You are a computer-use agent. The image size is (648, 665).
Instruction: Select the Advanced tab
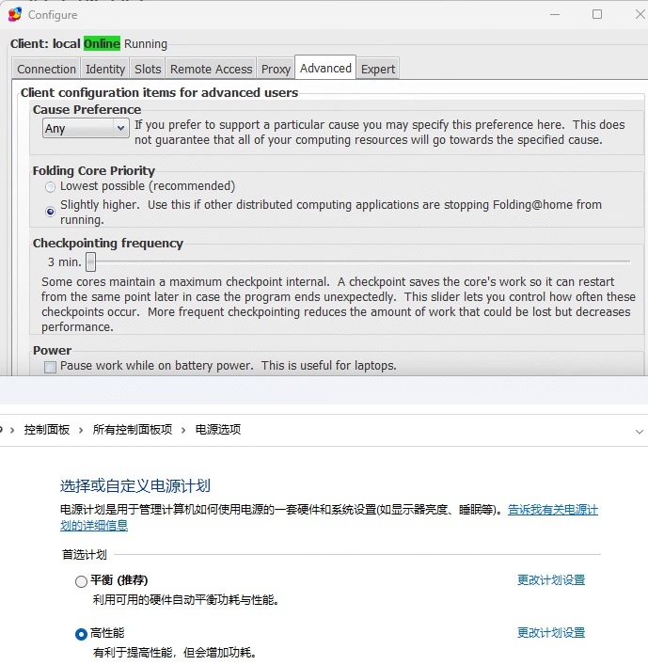325,68
